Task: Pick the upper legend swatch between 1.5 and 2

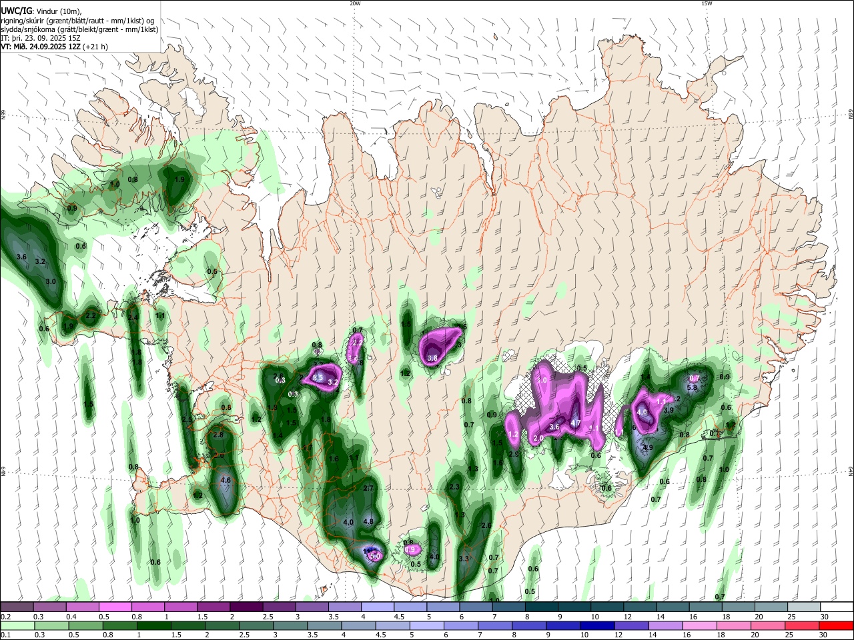Action: pos(213,607)
